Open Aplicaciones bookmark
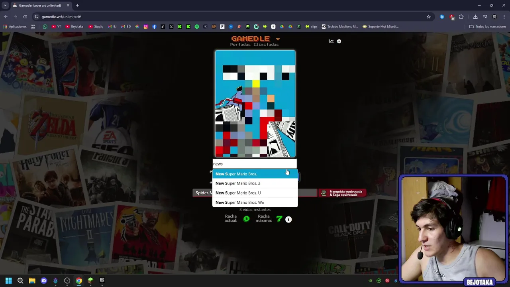This screenshot has height=287, width=510. coord(15,27)
